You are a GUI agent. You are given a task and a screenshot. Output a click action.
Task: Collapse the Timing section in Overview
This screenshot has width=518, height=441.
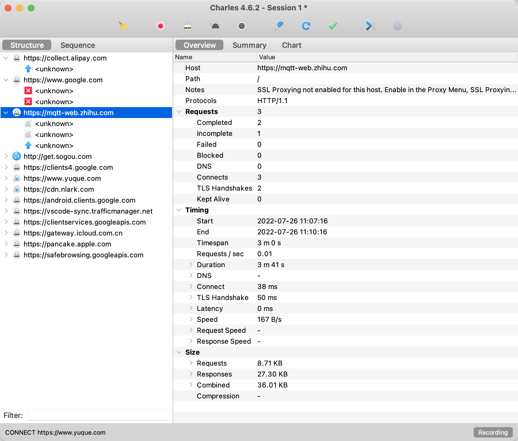(179, 210)
